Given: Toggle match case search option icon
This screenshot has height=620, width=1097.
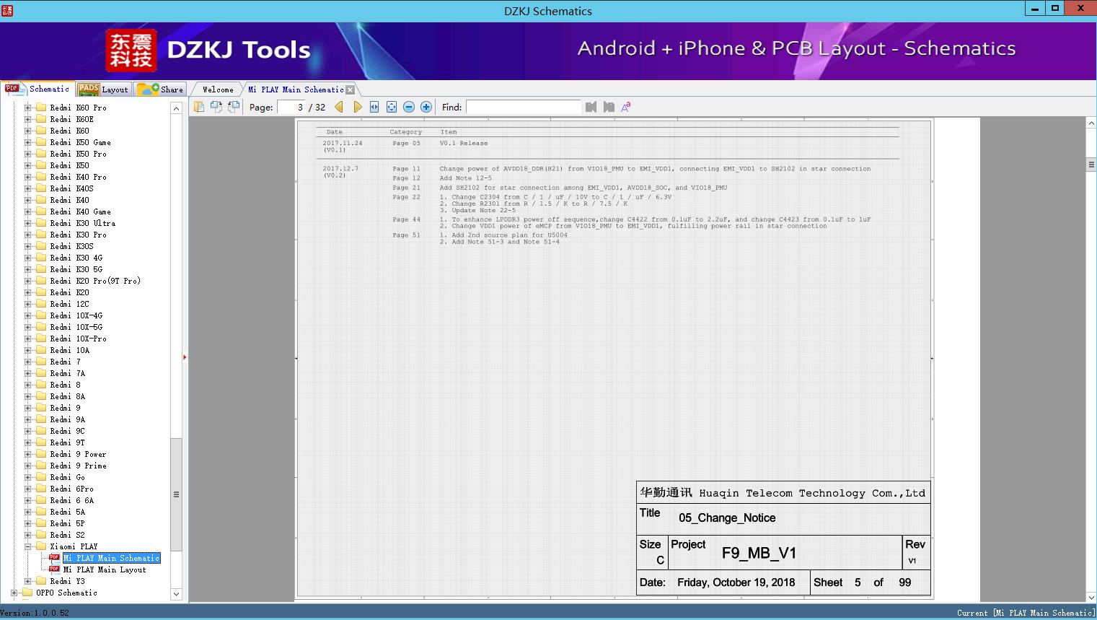Looking at the screenshot, I should point(626,107).
